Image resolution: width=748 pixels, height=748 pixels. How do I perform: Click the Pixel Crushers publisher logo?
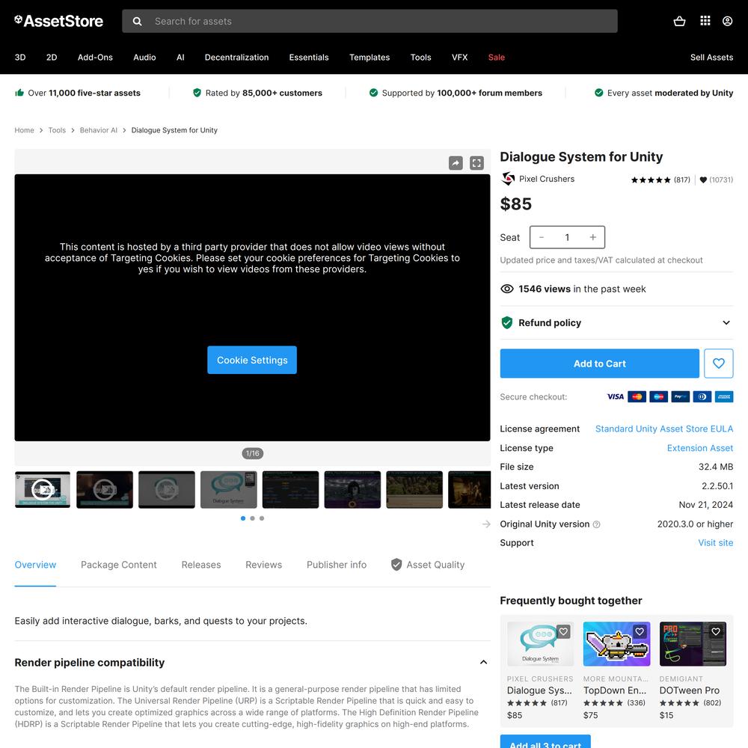[x=508, y=179]
